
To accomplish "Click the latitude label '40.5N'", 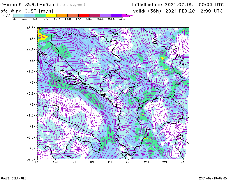I will (x=31, y=137).
